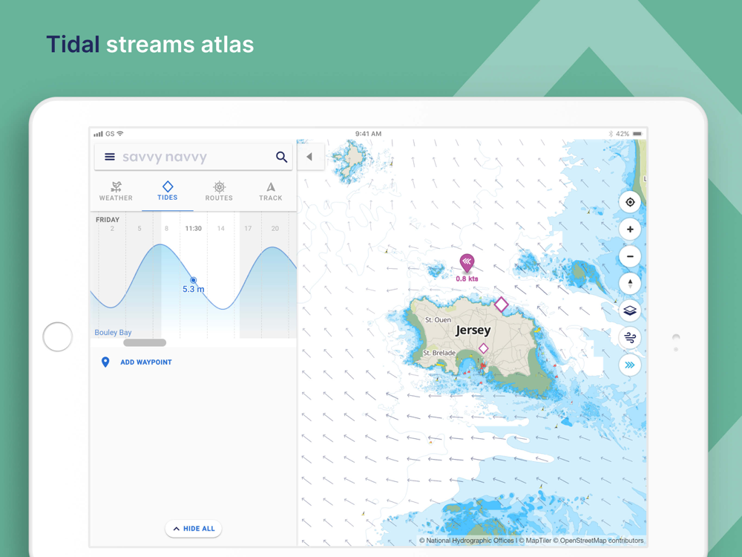This screenshot has height=557, width=742.
Task: Zoom in with the plus button
Action: 630,229
